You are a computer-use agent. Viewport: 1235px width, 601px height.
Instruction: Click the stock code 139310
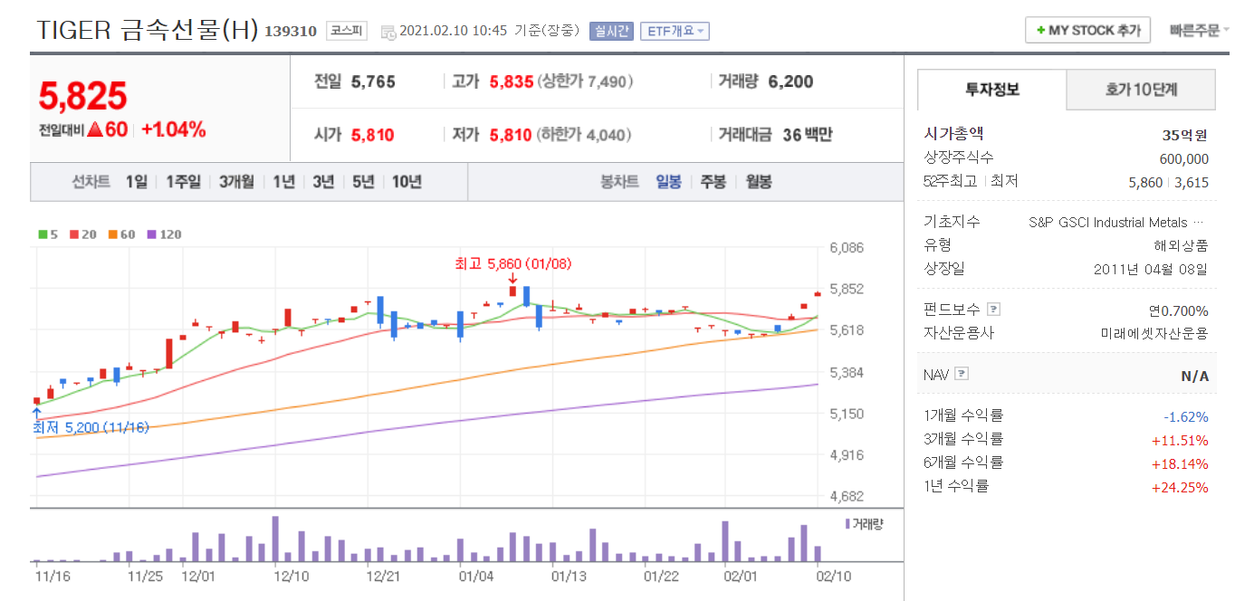click(x=291, y=32)
